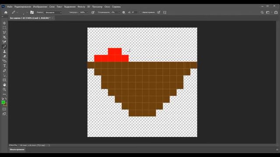Select the Lasso tool

pos(4,33)
